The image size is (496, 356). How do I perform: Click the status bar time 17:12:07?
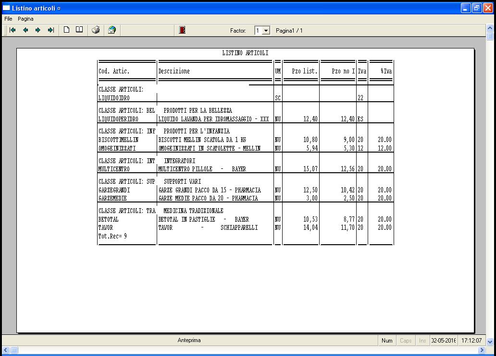(471, 341)
